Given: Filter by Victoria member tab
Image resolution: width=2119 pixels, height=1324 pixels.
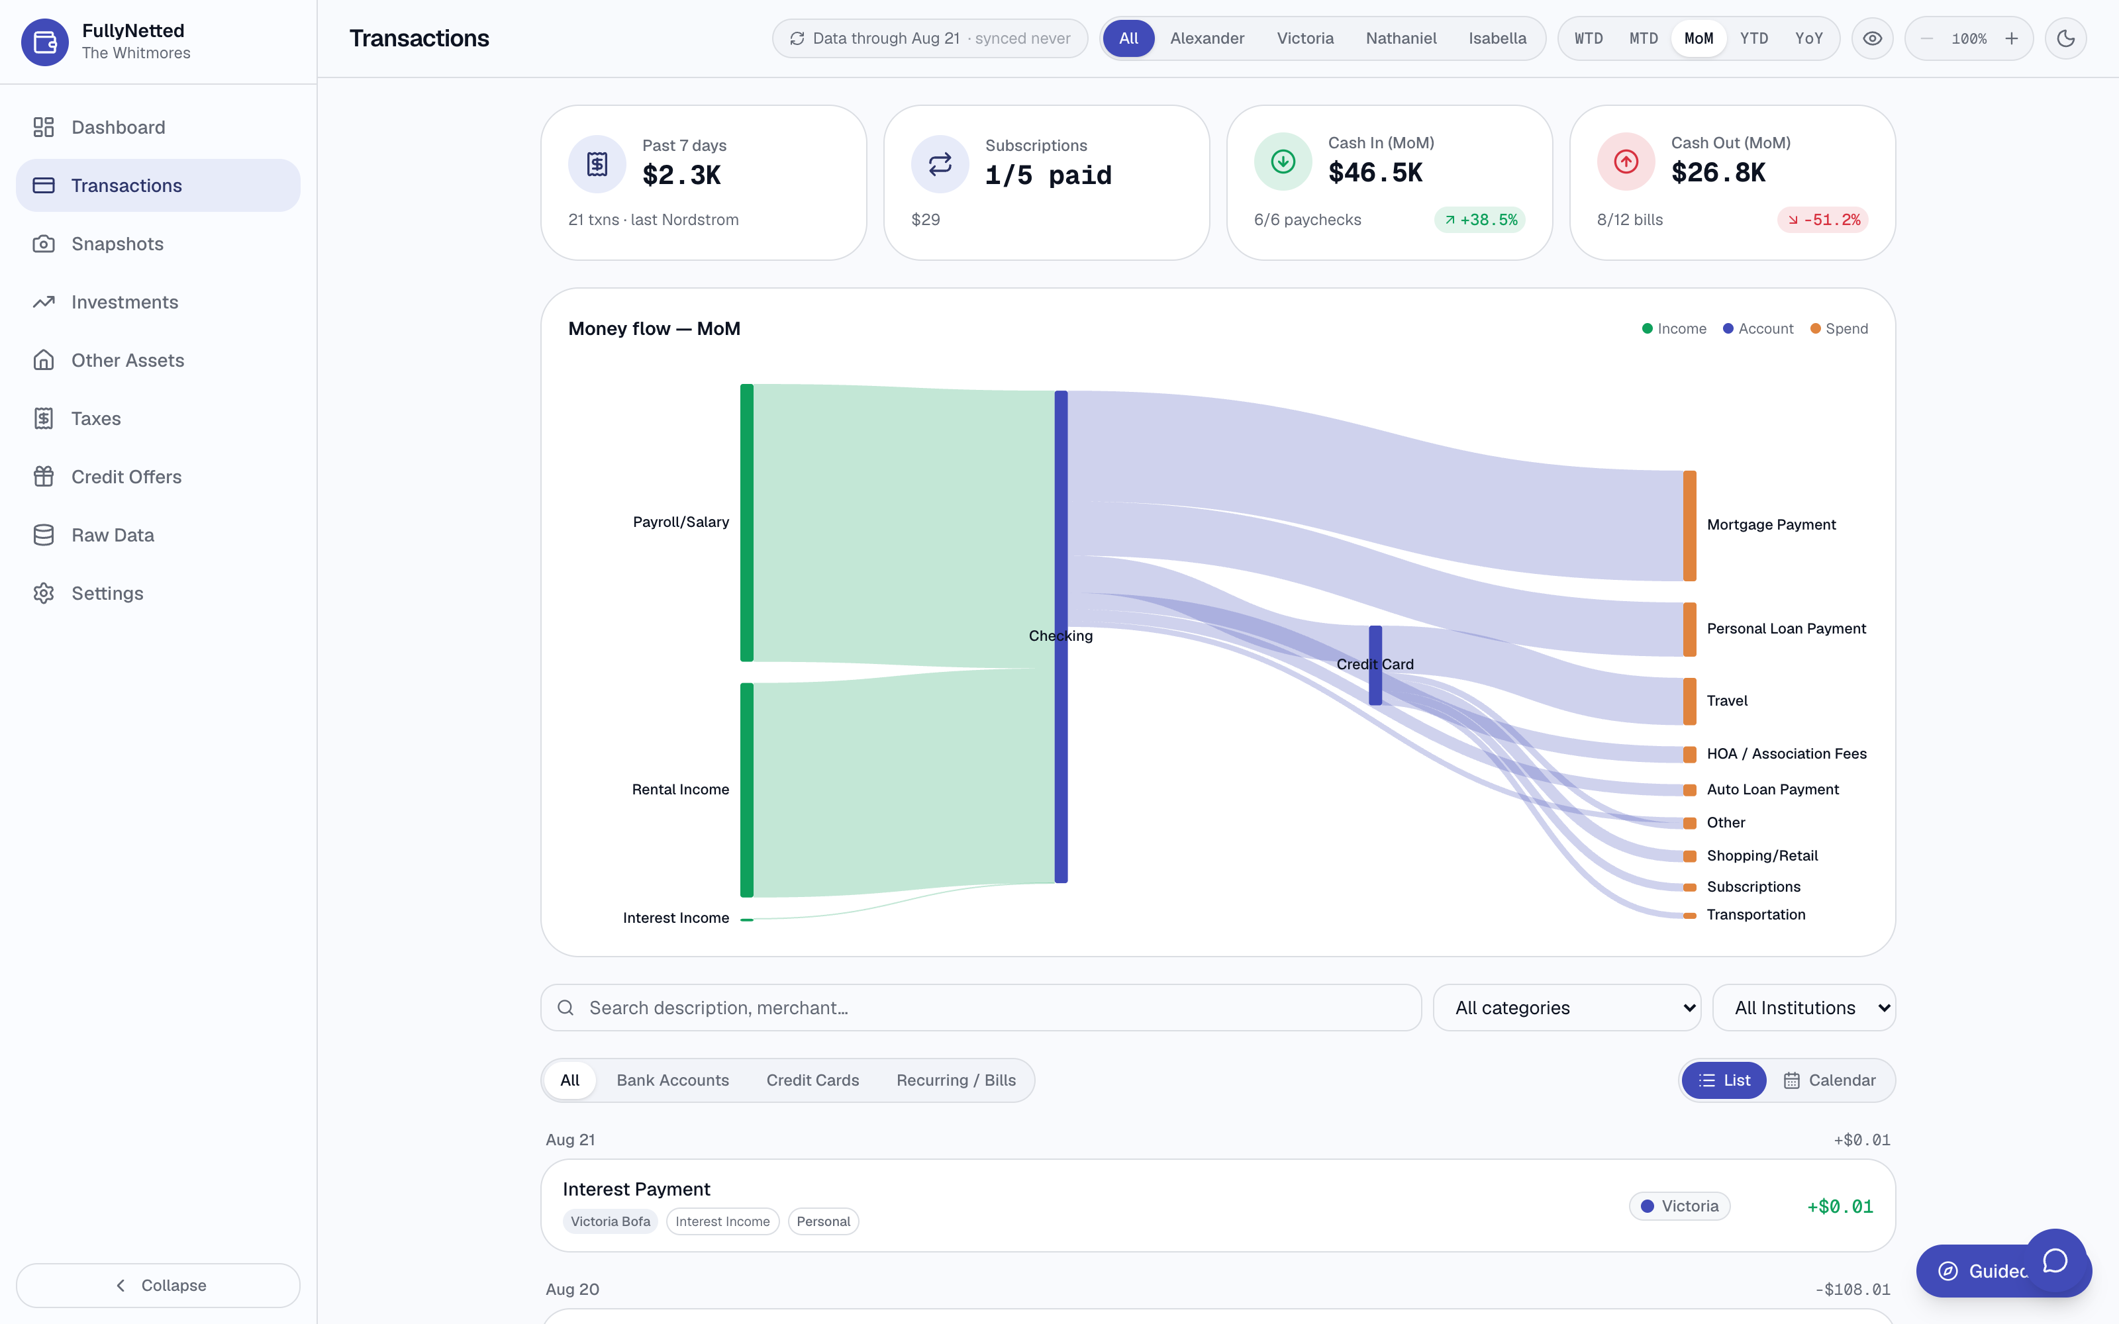Looking at the screenshot, I should click(1305, 38).
